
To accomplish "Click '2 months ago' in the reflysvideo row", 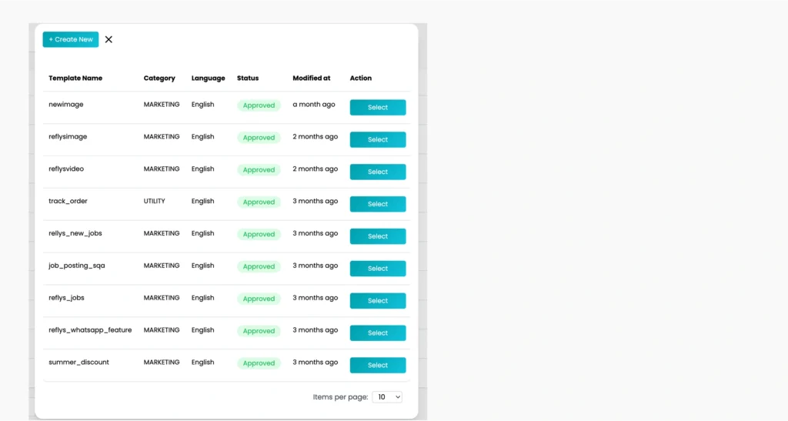I will [316, 169].
